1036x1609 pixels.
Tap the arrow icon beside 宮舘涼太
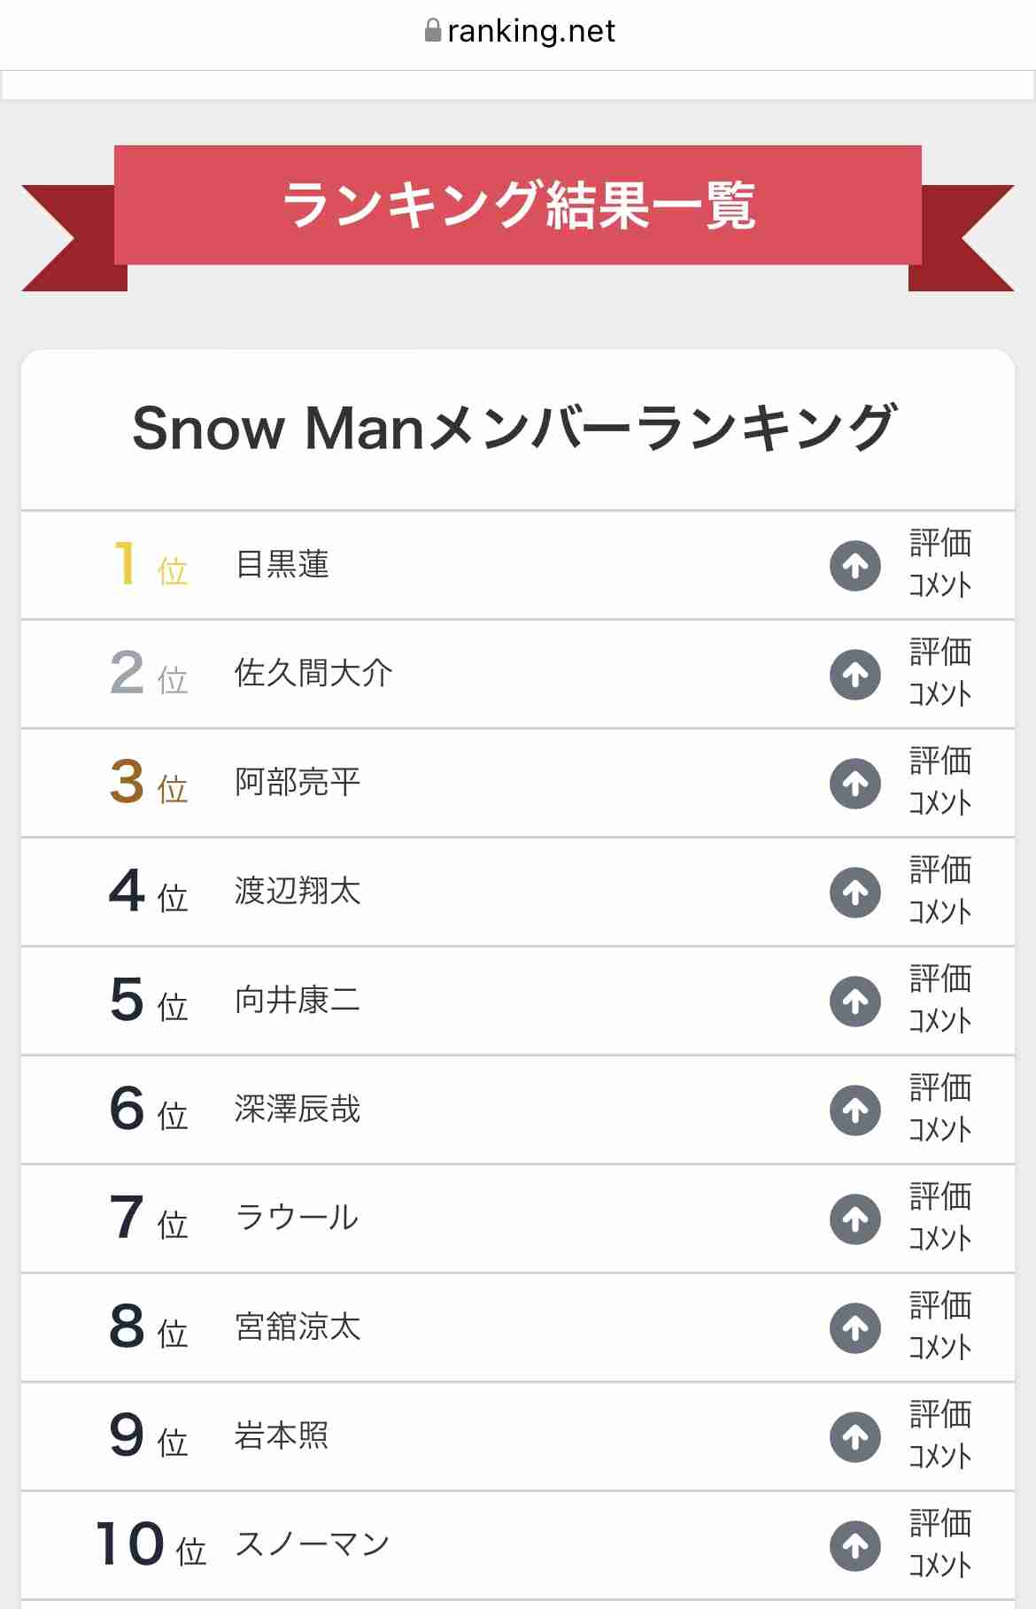pos(854,1327)
